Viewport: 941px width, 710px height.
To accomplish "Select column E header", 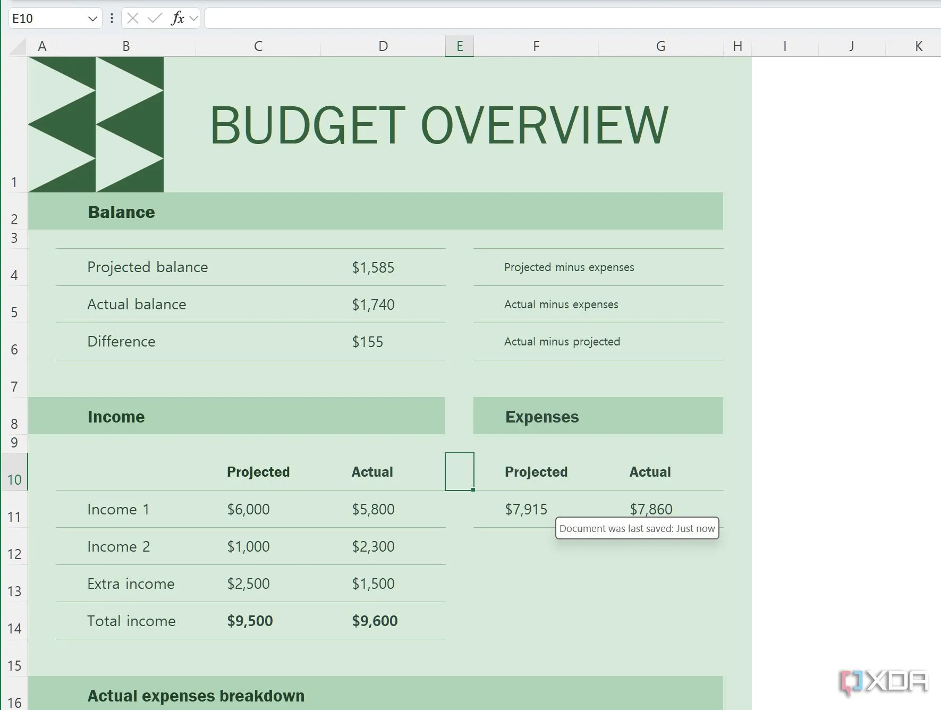I will click(x=460, y=46).
